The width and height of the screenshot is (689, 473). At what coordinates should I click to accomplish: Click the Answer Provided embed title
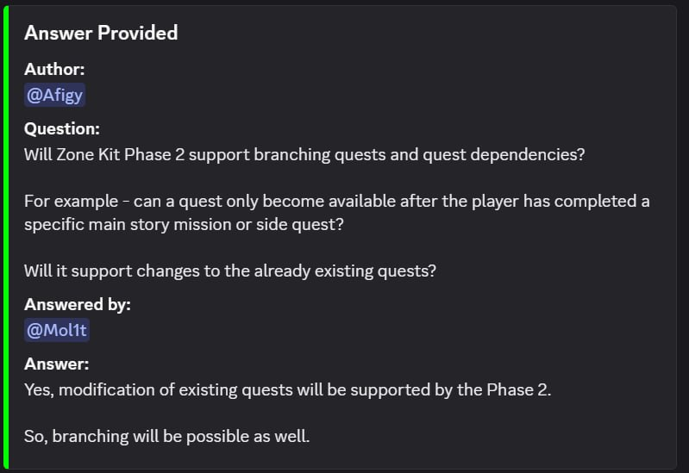point(101,33)
